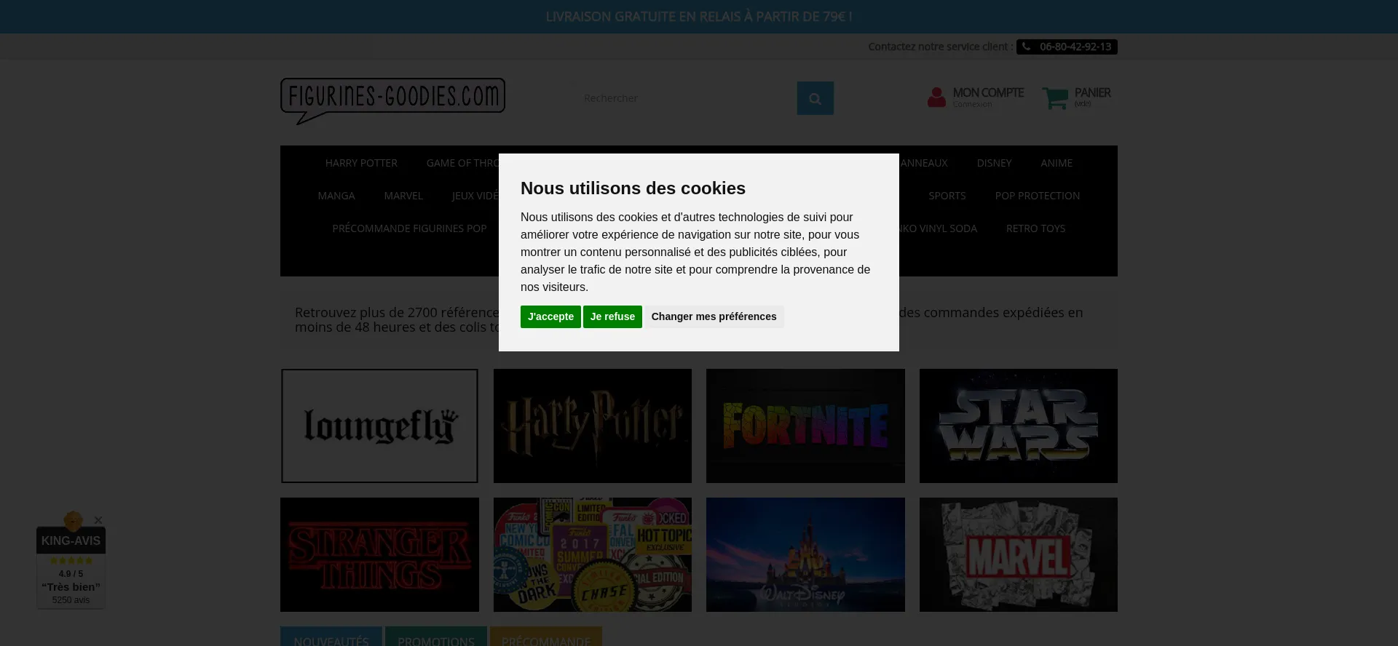
Task: Open the Stranger Things banner tile
Action: point(379,554)
